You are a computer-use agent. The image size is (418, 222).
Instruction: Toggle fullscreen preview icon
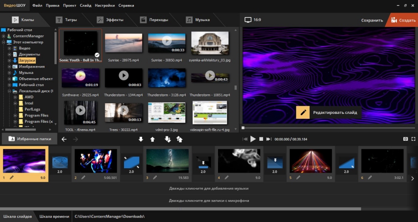415,139
